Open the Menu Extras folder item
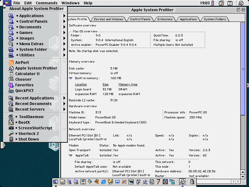Image resolution: width=249 pixels, height=187 pixels. point(35,44)
